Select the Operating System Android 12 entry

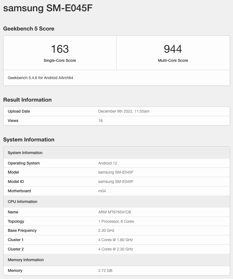point(107,163)
